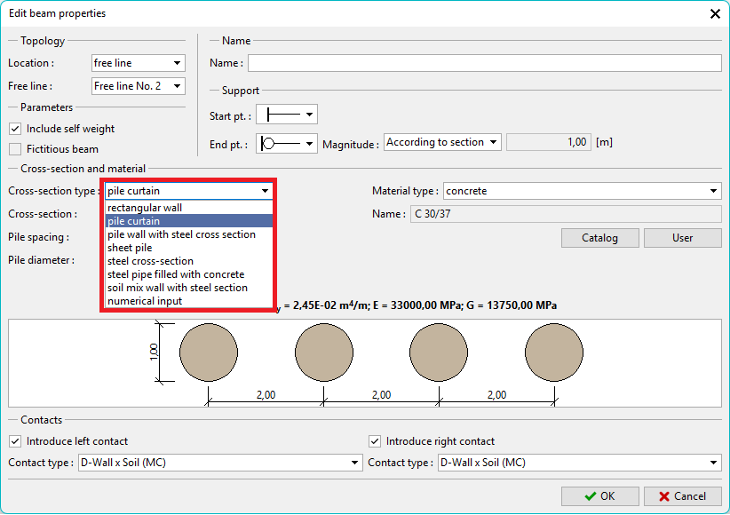Screen dimensions: 730x515
Task: Select the End pt. support type icon
Action: (287, 143)
